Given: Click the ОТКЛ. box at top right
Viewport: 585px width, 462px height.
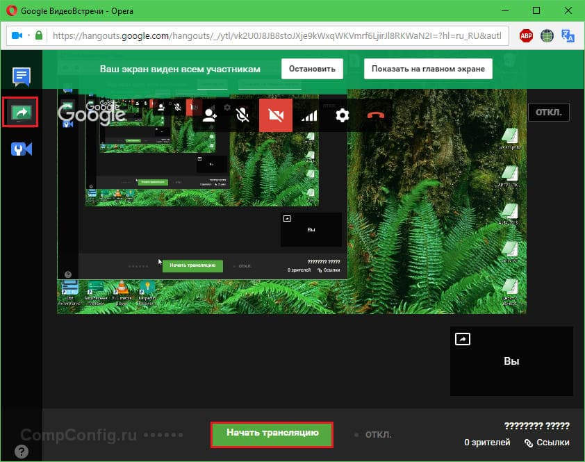Looking at the screenshot, I should (548, 113).
